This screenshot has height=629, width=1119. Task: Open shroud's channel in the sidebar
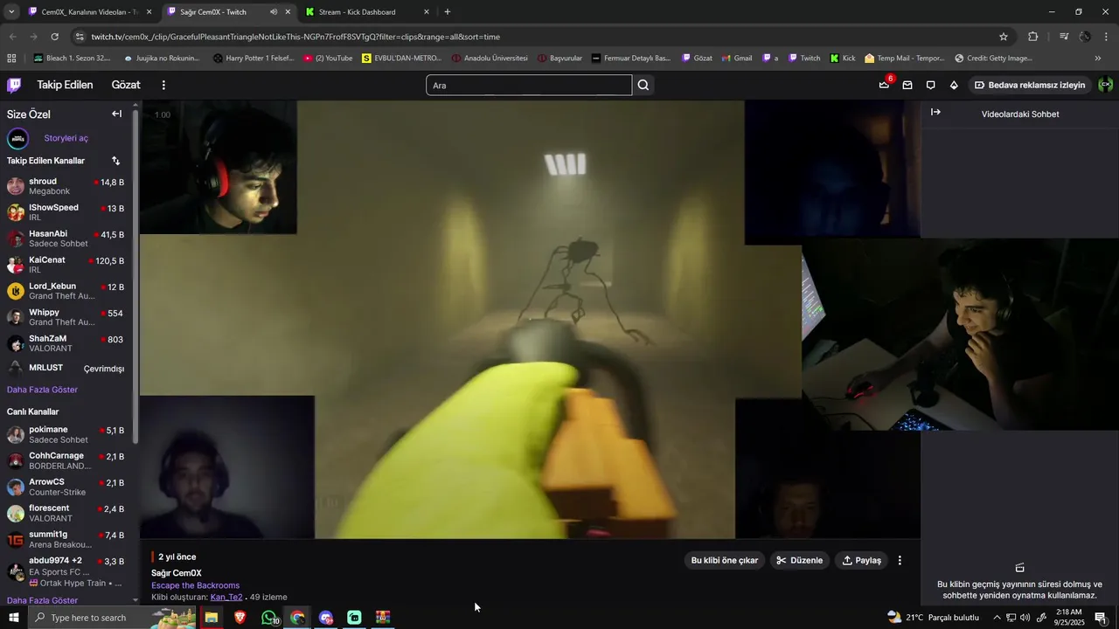[x=66, y=186]
